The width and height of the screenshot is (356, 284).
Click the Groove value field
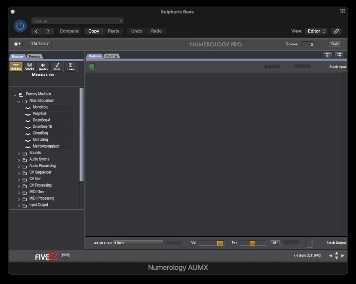pos(308,44)
